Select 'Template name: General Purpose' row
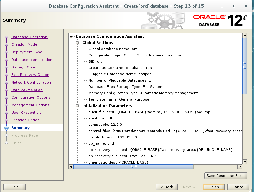Image resolution: width=254 pixels, height=192 pixels. pos(119,100)
